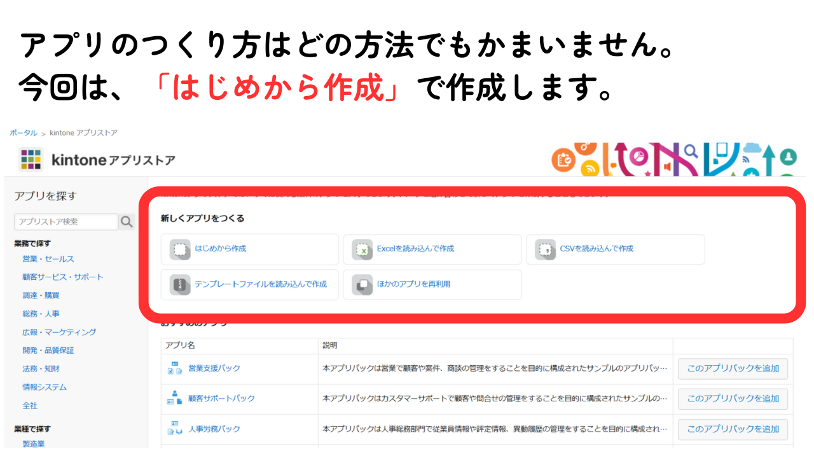Select 製造業 under 業種で探す
Screen dimensions: 814x458
pyautogui.click(x=34, y=443)
